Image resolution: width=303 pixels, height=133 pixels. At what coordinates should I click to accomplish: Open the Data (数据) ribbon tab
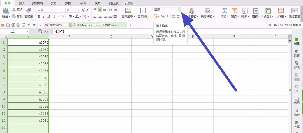tap(68, 3)
